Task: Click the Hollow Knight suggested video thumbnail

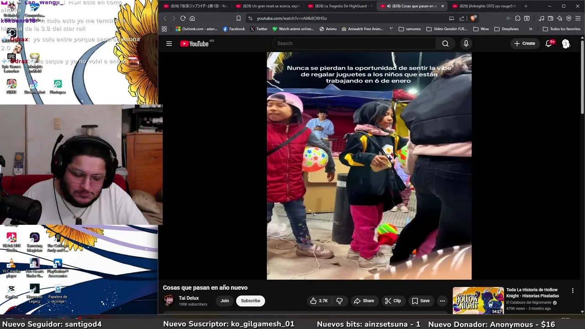Action: coord(478,301)
